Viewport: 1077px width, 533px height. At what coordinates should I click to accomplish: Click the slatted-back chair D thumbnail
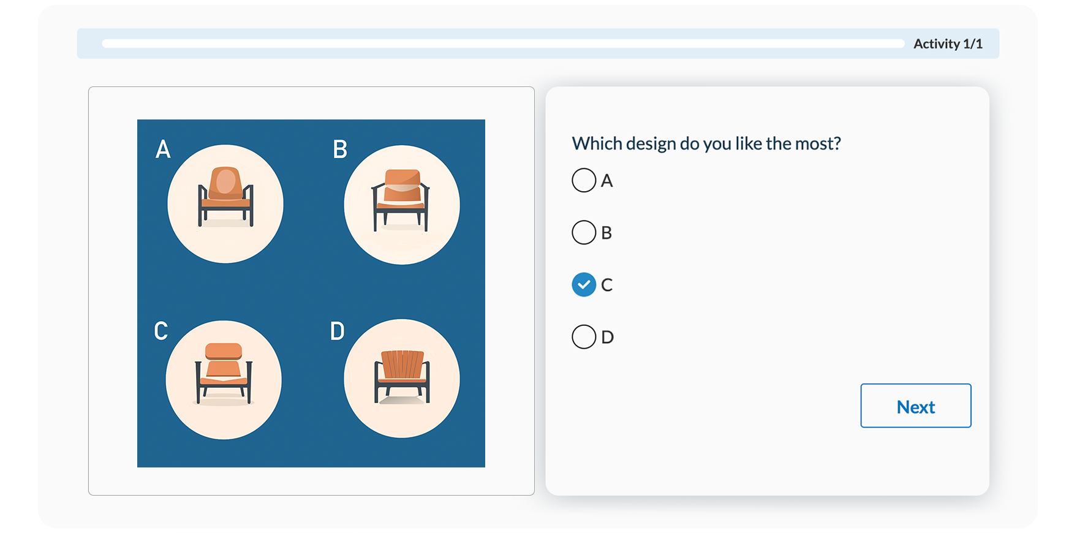pyautogui.click(x=402, y=379)
